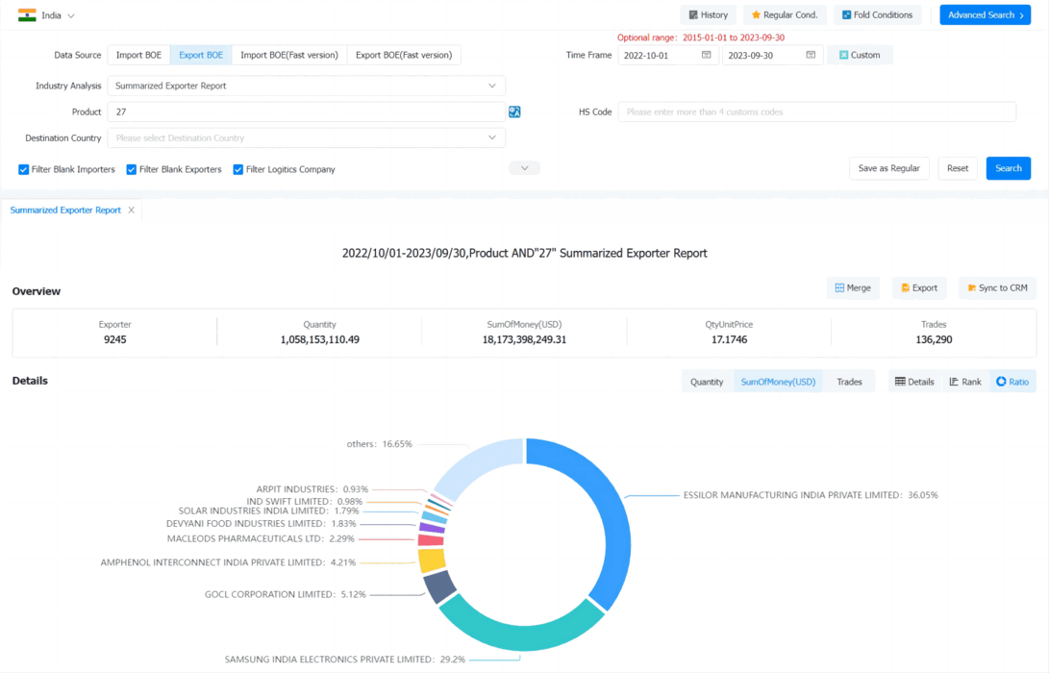Image resolution: width=1049 pixels, height=673 pixels.
Task: Click GOCL Corporation dark slate segment
Action: [439, 586]
